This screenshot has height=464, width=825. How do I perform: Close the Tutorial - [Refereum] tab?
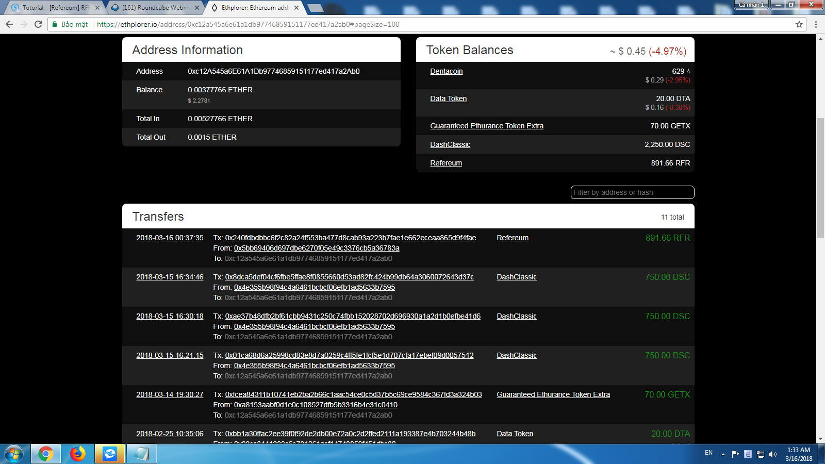pos(97,8)
